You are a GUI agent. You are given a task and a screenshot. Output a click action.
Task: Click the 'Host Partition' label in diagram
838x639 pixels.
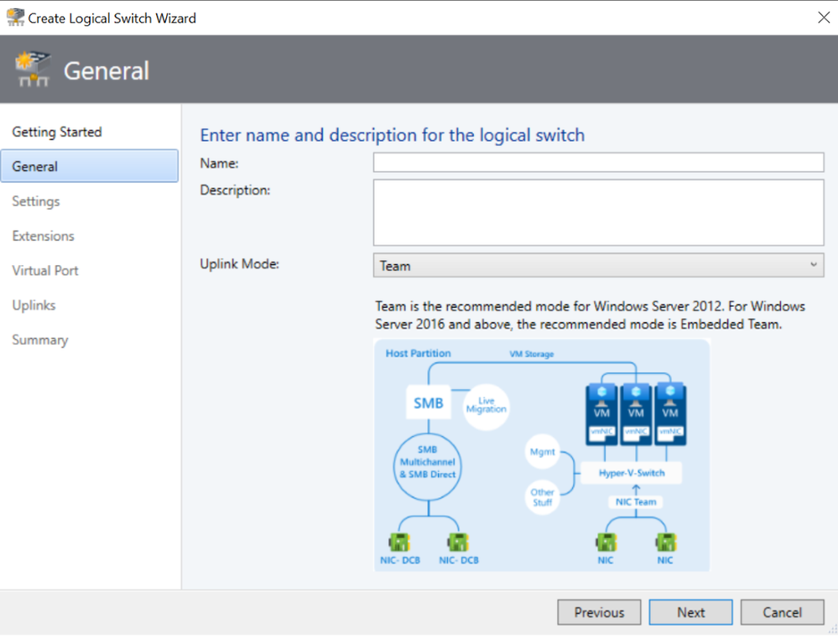[418, 353]
